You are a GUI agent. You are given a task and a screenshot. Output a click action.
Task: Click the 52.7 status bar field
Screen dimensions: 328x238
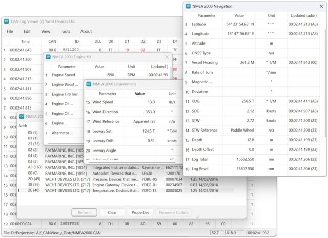[216, 233]
